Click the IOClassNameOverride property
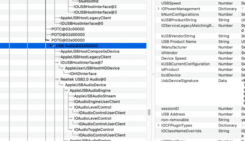The height and width of the screenshot is (141, 245). point(181,131)
